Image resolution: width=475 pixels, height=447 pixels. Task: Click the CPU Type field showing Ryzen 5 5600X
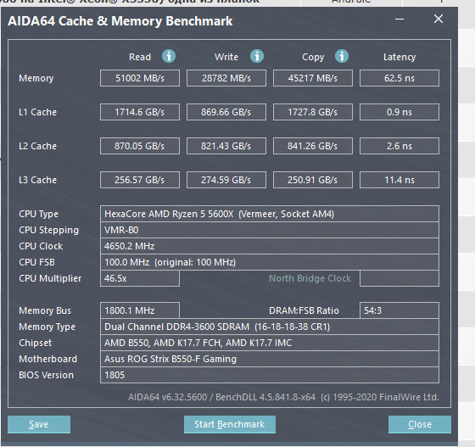tap(270, 214)
